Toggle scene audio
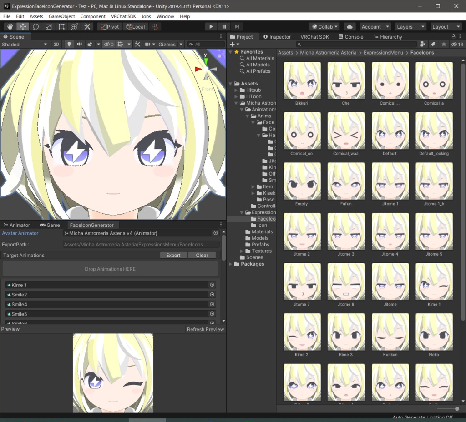The height and width of the screenshot is (422, 466). pos(79,44)
